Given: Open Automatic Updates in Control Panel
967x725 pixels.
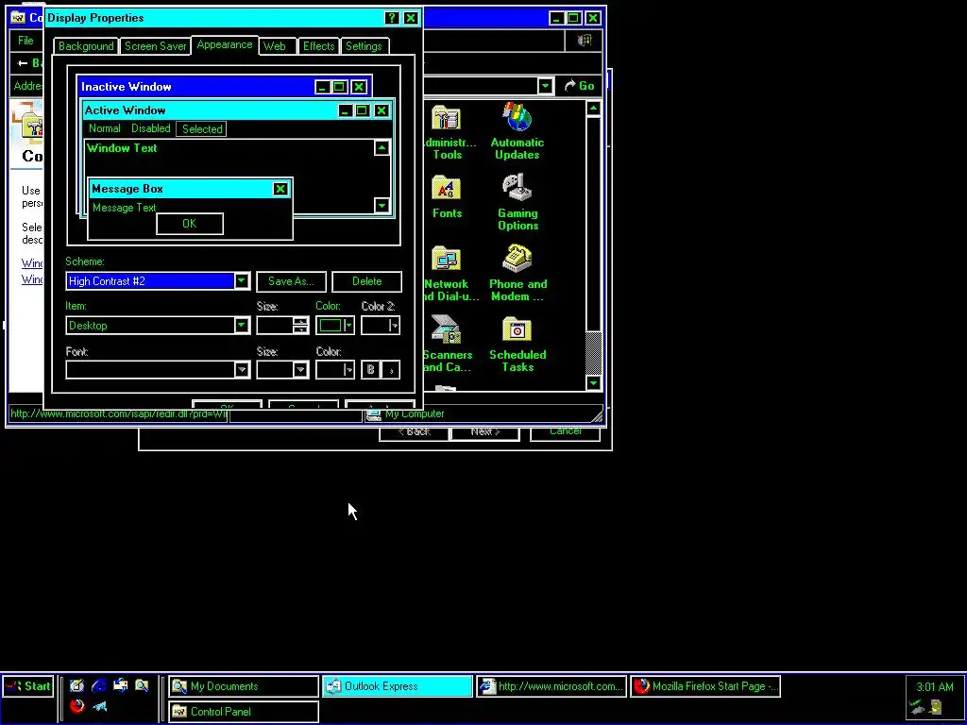Looking at the screenshot, I should point(517,131).
